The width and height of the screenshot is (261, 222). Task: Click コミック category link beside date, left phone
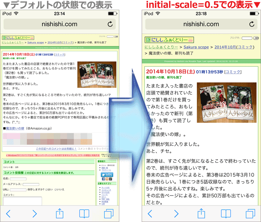pyautogui.click(x=59, y=55)
